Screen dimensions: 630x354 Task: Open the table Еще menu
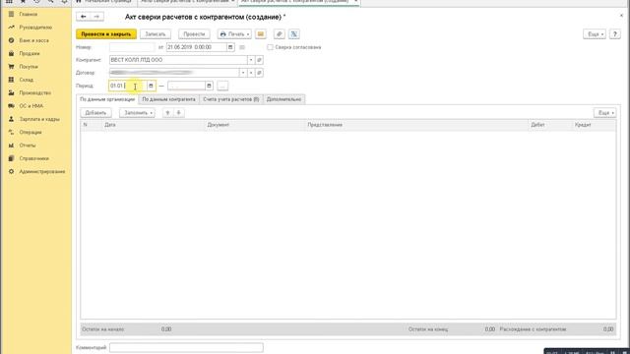604,113
